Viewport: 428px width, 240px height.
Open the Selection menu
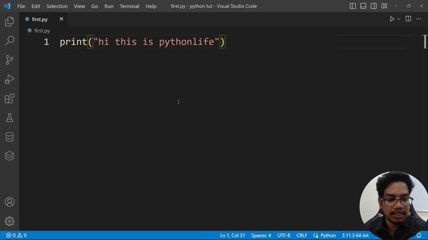(57, 6)
